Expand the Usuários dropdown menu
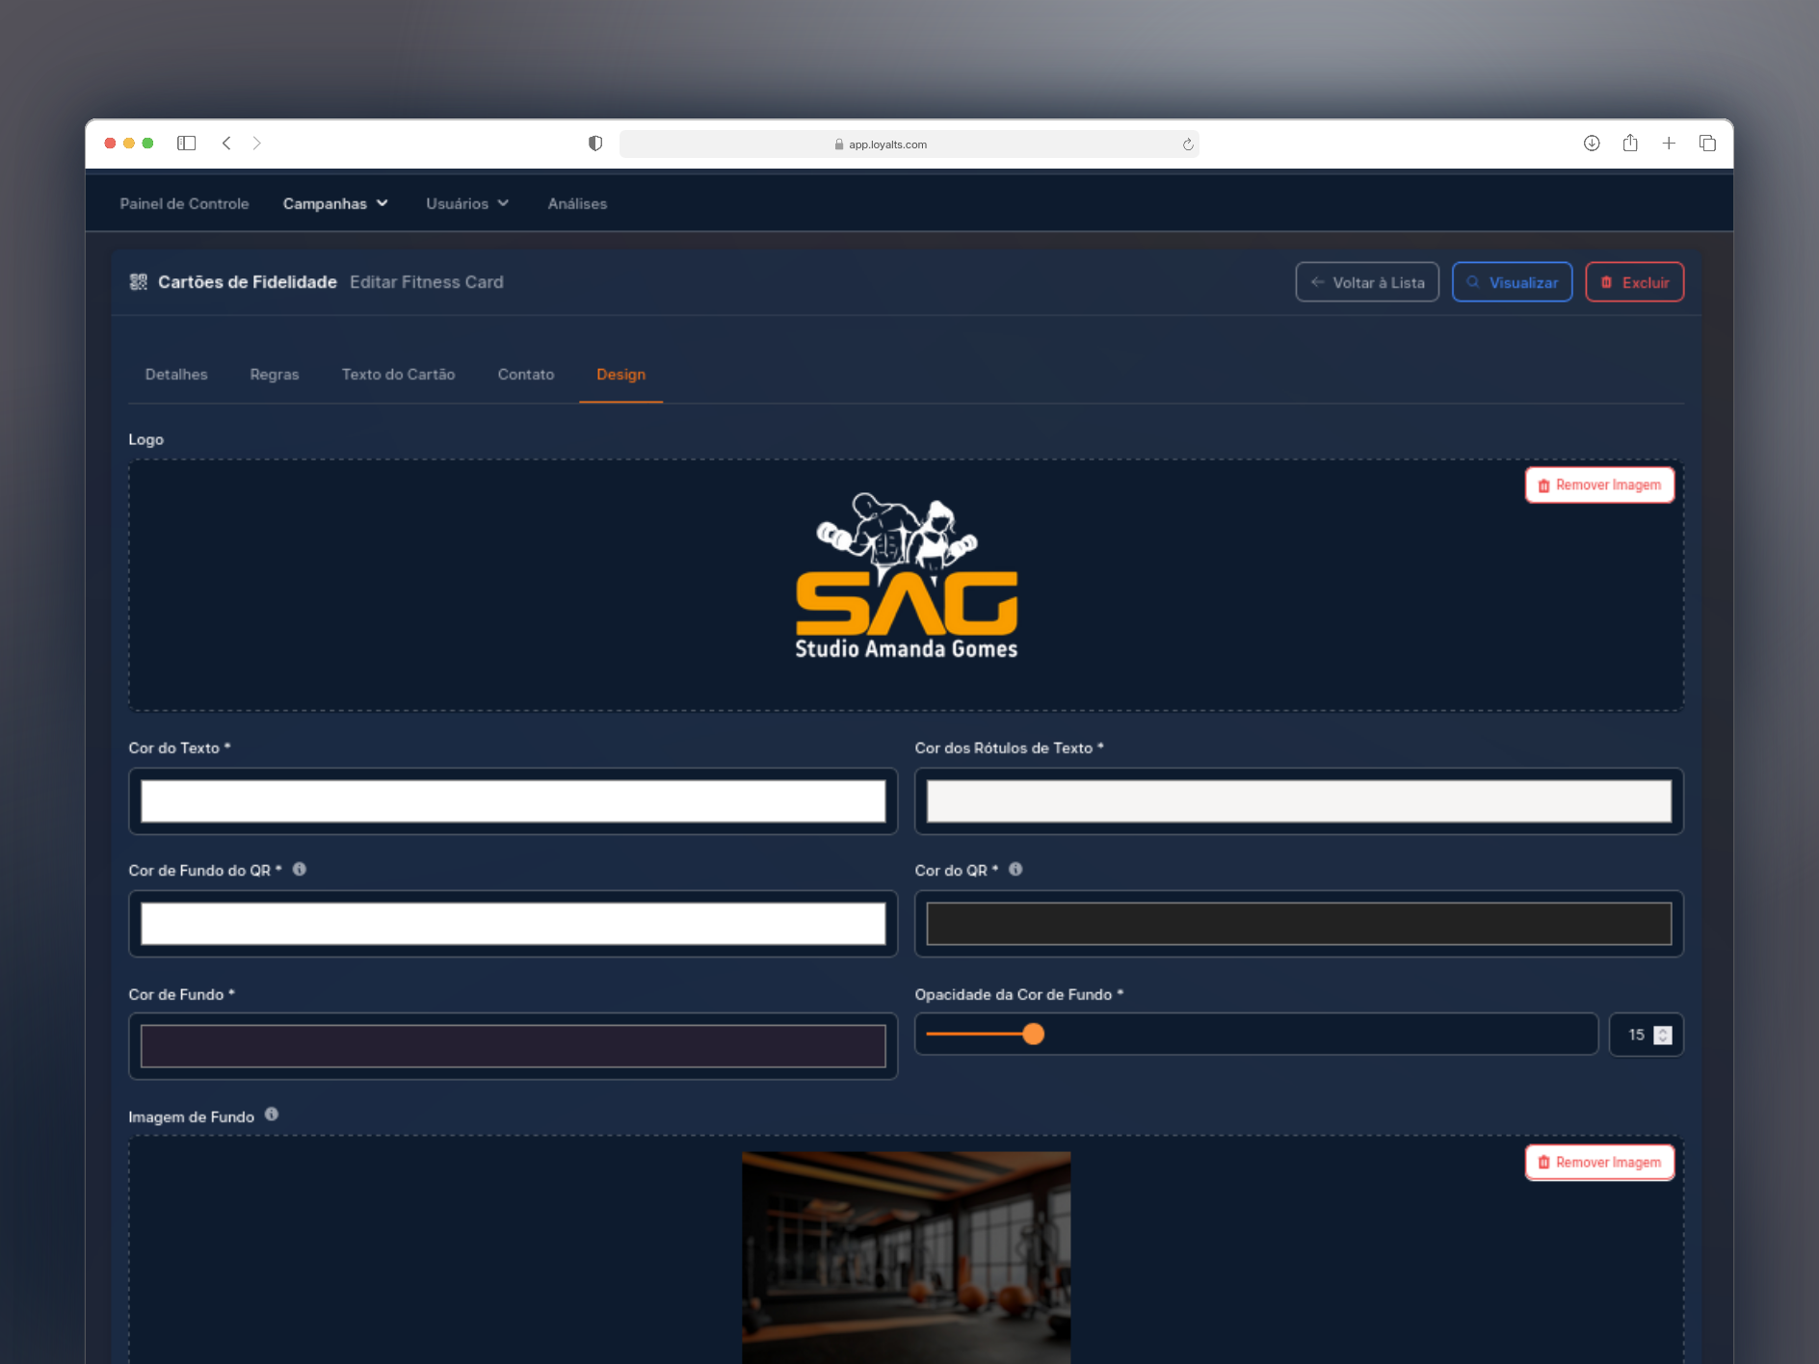This screenshot has height=1364, width=1819. (467, 203)
